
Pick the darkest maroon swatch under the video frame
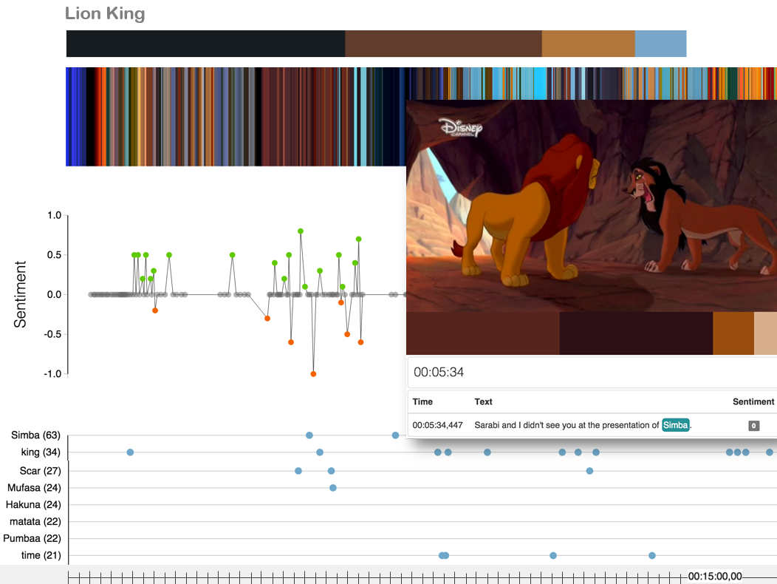636,333
